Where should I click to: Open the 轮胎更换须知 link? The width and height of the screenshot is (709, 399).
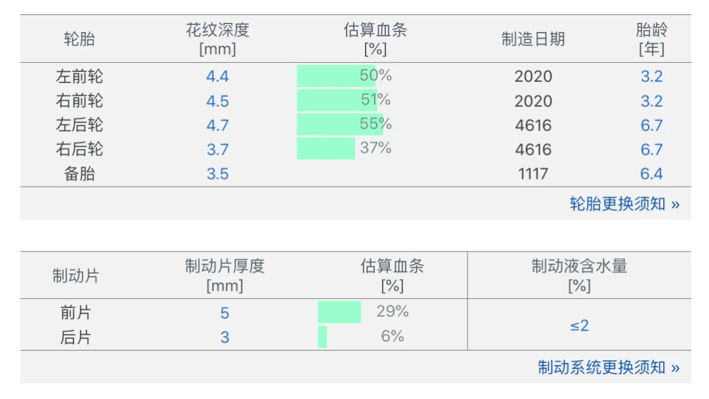tap(624, 204)
